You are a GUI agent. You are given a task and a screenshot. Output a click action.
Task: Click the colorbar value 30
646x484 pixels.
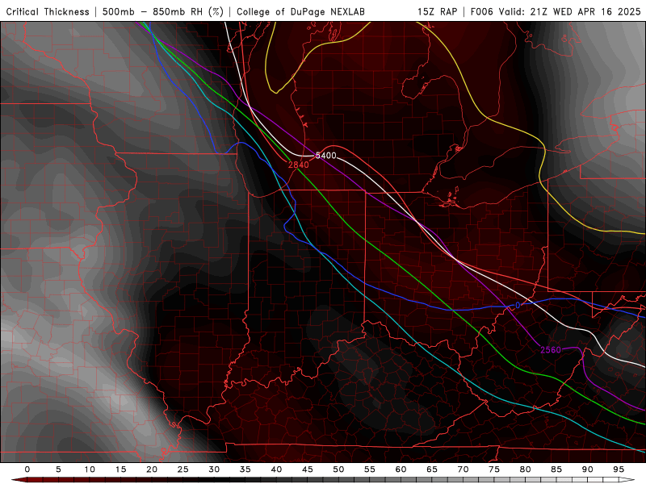[x=214, y=469]
